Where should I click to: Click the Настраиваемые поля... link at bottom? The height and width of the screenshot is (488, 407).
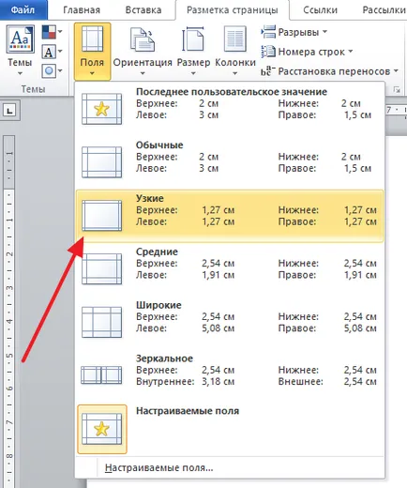tap(158, 468)
